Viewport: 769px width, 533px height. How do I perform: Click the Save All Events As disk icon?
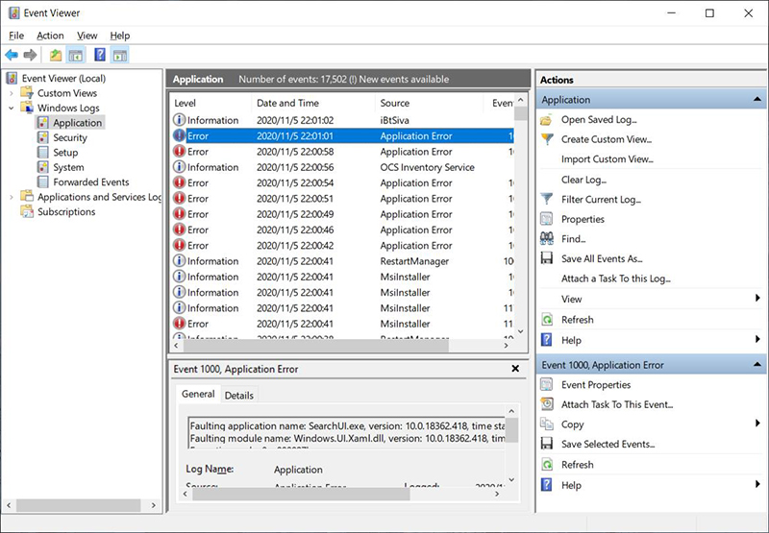tap(547, 259)
